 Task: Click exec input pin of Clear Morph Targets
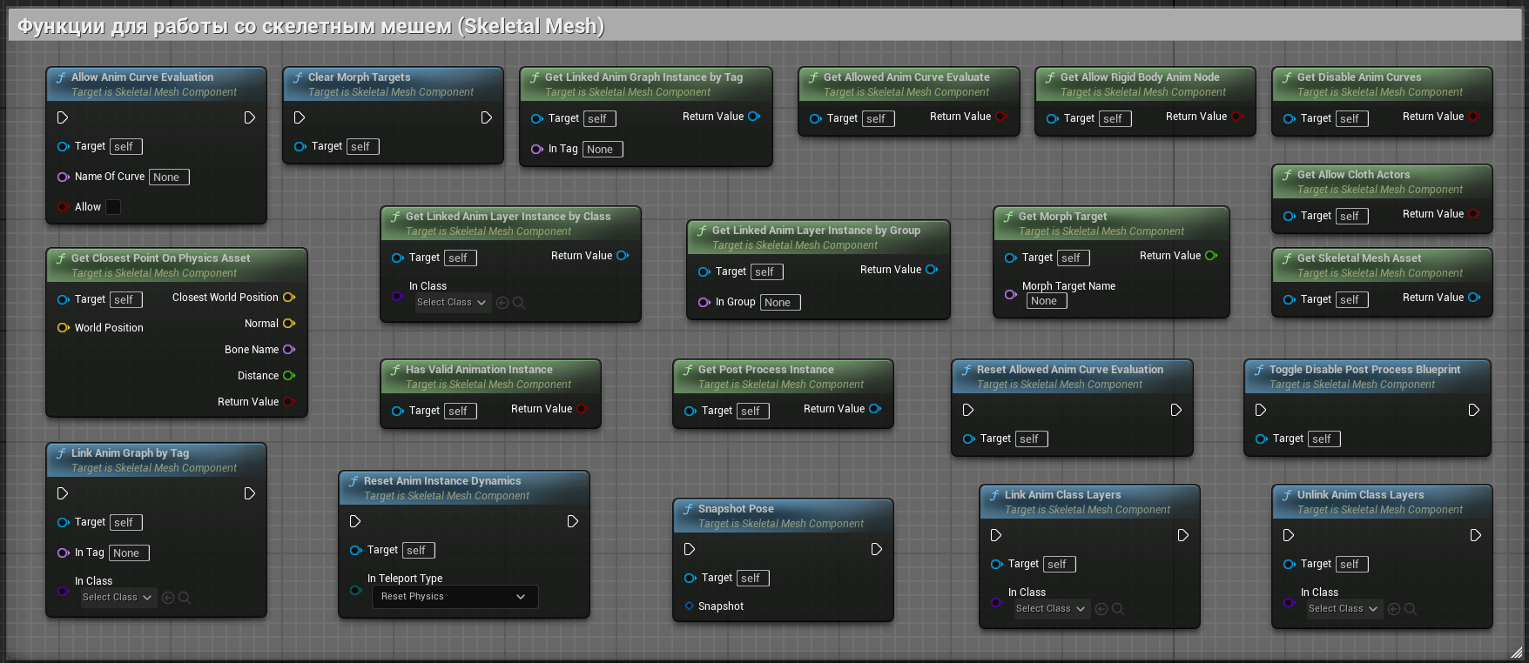[x=300, y=117]
